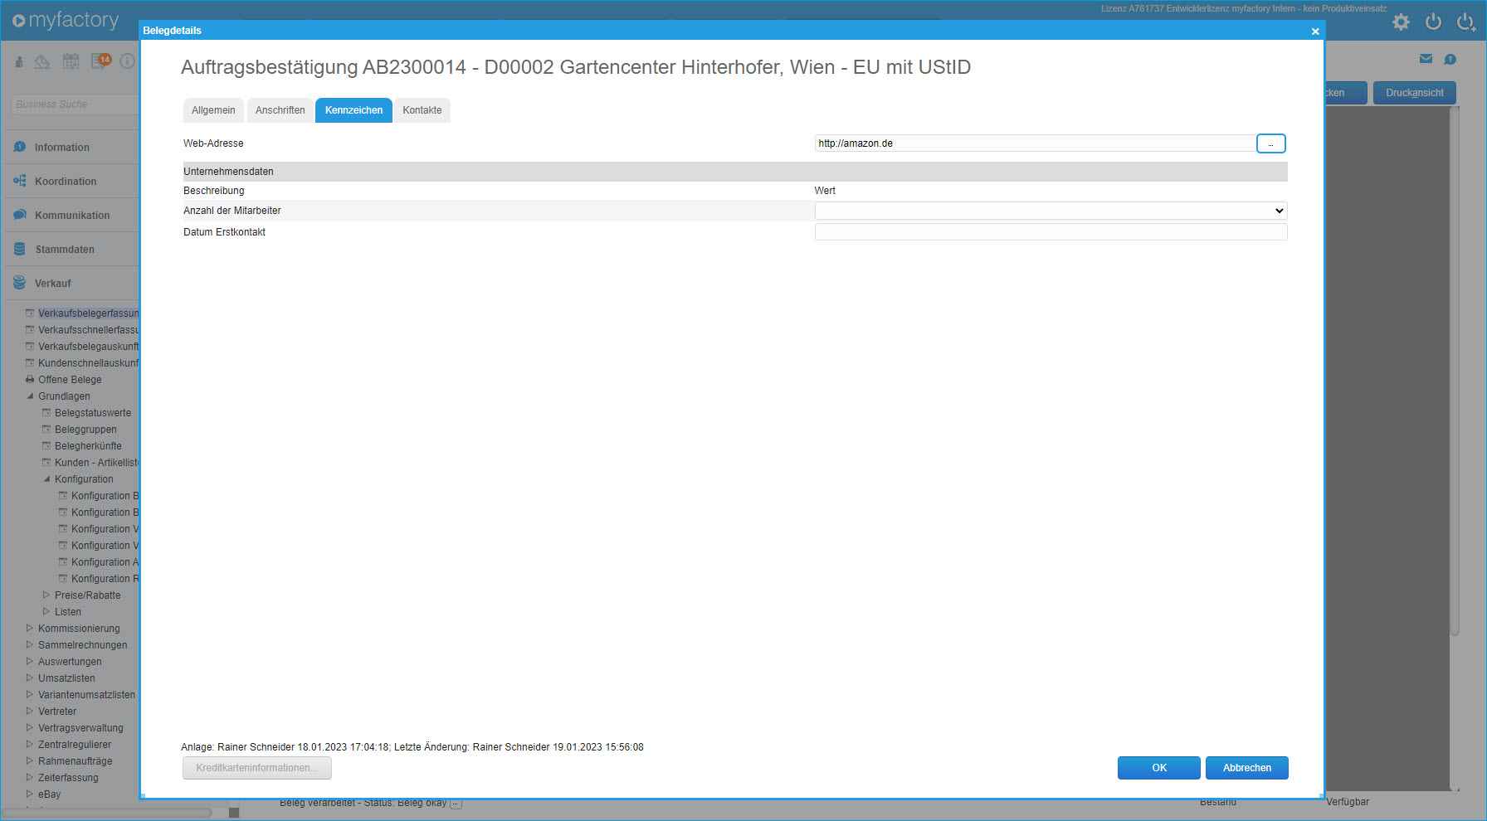Screen dimensions: 1487x821
Task: Expand the Rahmenaufträge tree node
Action: [30, 761]
